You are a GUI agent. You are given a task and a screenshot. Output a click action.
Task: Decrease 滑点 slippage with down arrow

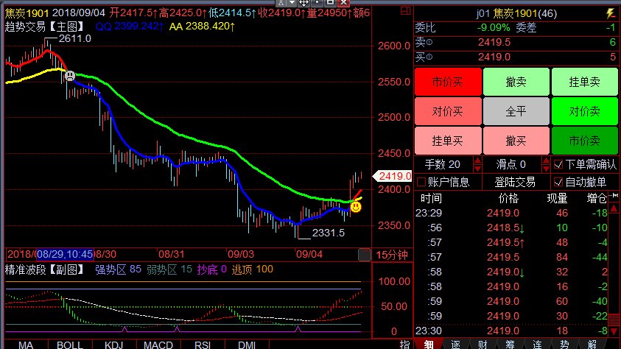[546, 168]
